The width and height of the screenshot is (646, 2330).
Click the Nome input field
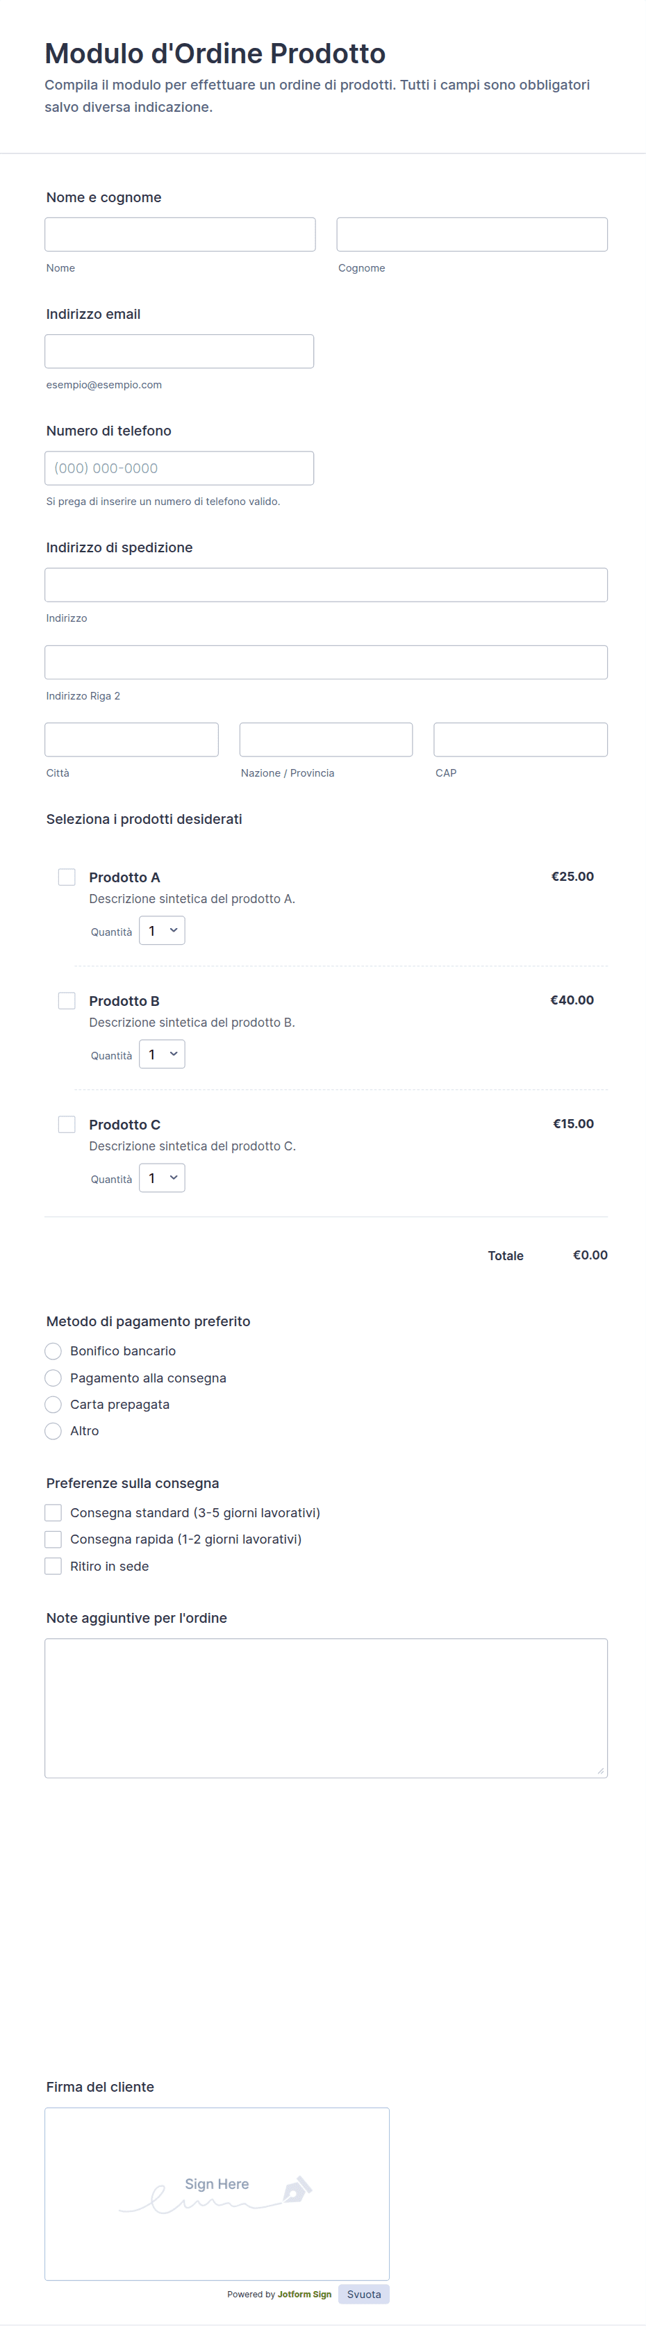pyautogui.click(x=180, y=234)
